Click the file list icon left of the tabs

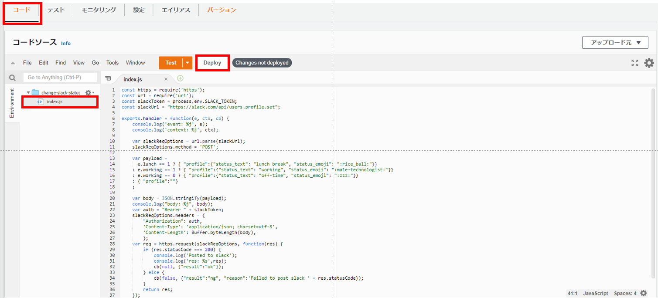pos(108,78)
